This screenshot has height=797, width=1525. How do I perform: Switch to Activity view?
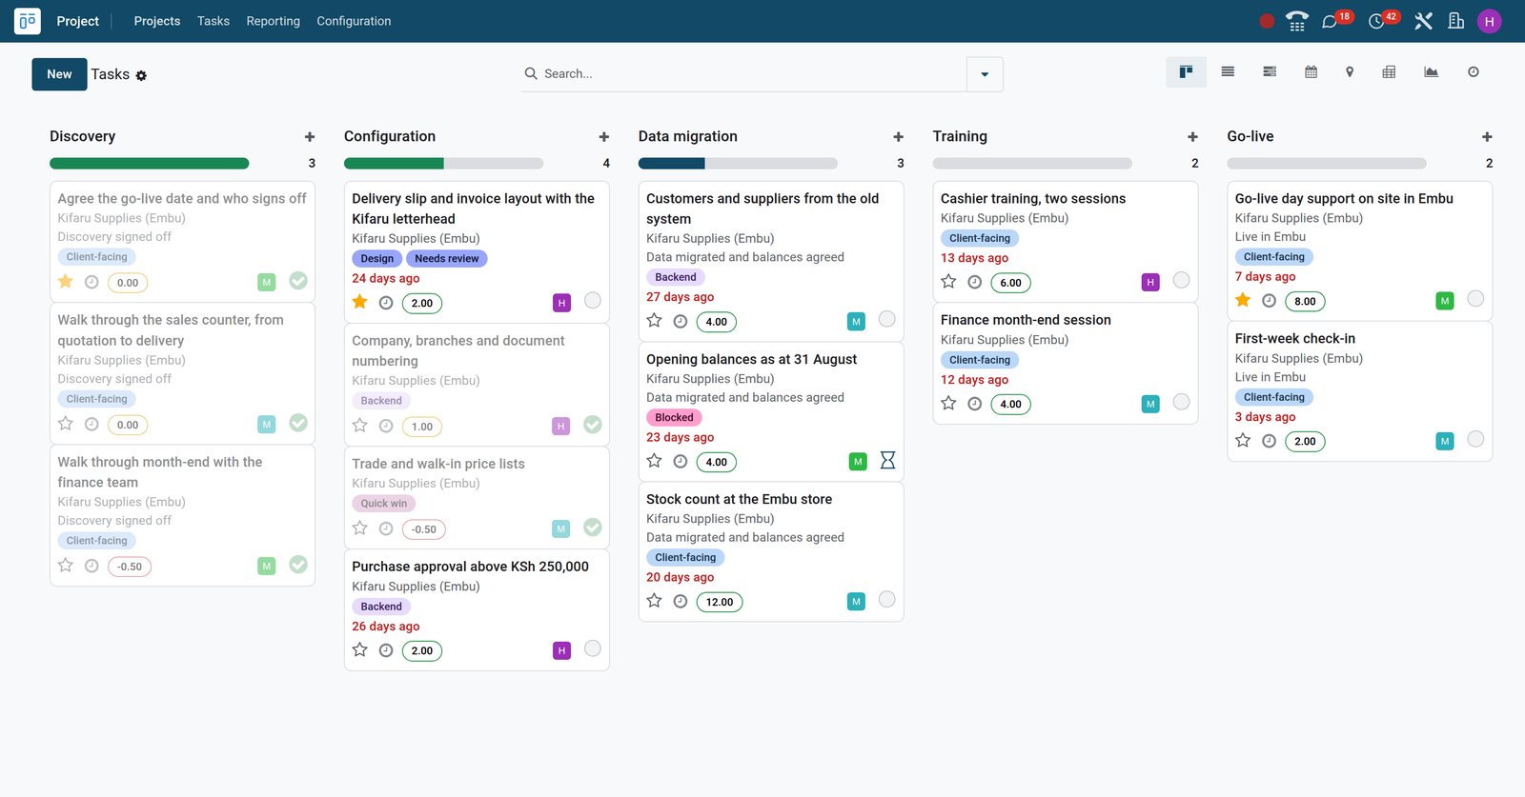1474,72
